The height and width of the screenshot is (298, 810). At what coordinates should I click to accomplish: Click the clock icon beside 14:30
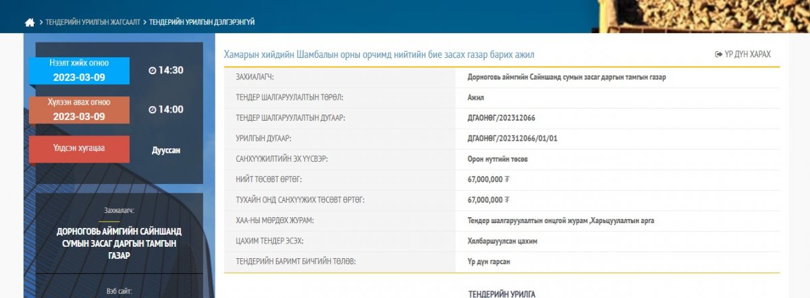click(x=152, y=70)
